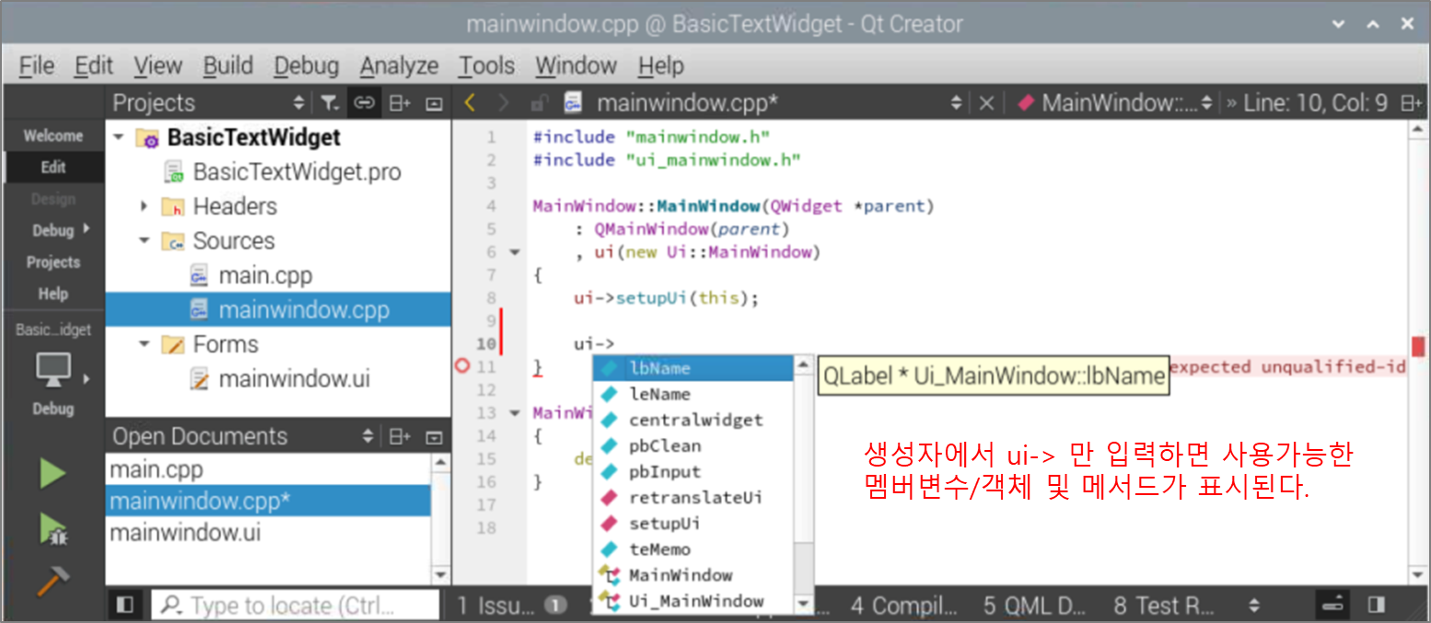
Task: Open the Tools menu
Action: [x=487, y=65]
